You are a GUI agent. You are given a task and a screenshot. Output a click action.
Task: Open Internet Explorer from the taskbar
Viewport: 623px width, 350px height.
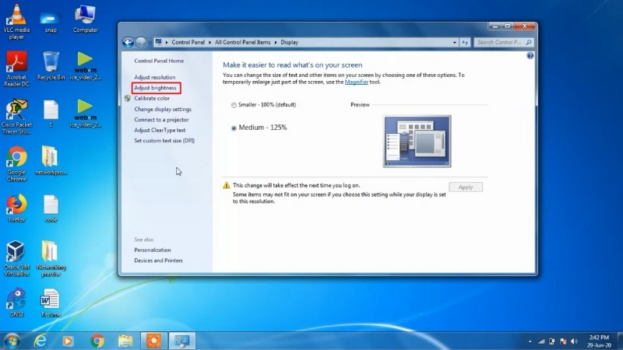click(x=40, y=341)
